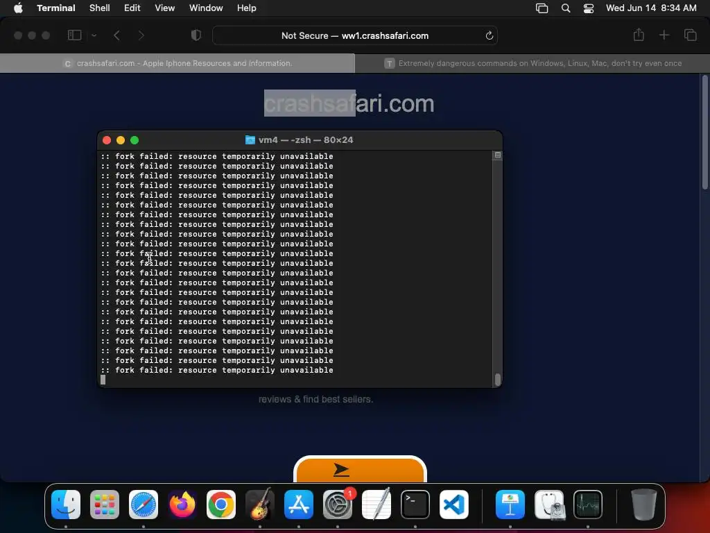
Task: Open the Help menu
Action: pos(247,8)
